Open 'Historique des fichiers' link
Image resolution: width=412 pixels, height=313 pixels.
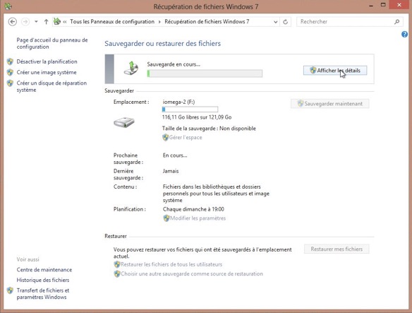point(43,280)
